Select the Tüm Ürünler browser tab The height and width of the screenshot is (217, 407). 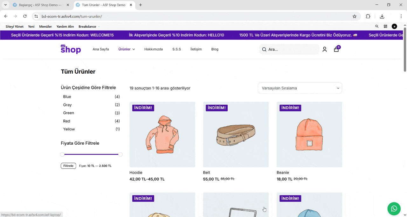click(x=104, y=5)
